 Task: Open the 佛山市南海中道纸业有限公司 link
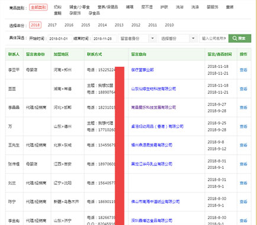[155, 202]
